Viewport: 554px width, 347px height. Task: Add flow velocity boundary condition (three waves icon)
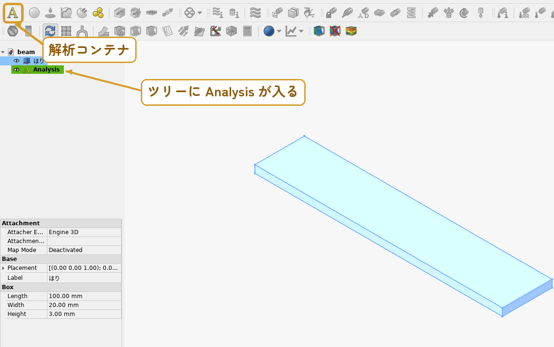click(255, 13)
